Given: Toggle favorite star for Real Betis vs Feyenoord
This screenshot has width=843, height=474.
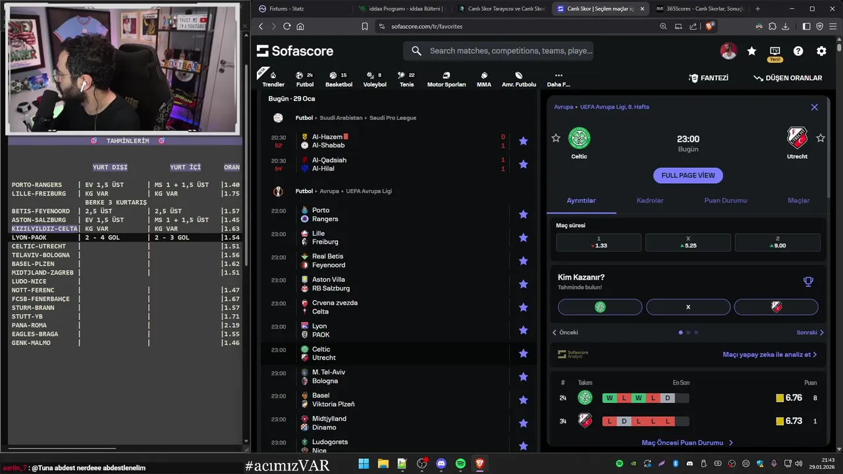Looking at the screenshot, I should (x=523, y=261).
